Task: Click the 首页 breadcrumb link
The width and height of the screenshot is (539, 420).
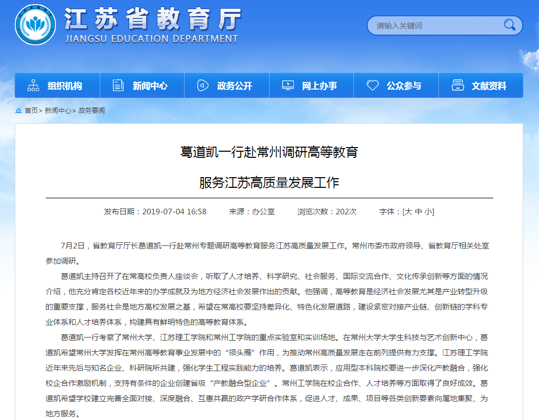Action: [31, 110]
